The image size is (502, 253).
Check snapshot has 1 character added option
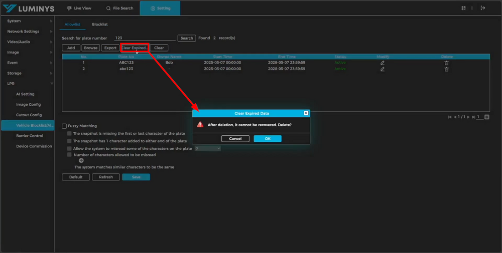click(x=70, y=141)
